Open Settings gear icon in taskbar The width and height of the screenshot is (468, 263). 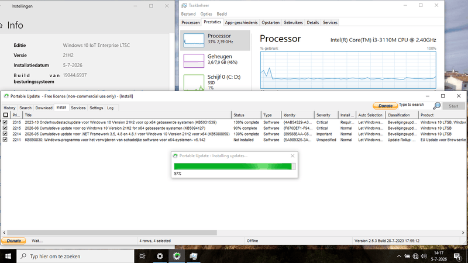[160, 256]
